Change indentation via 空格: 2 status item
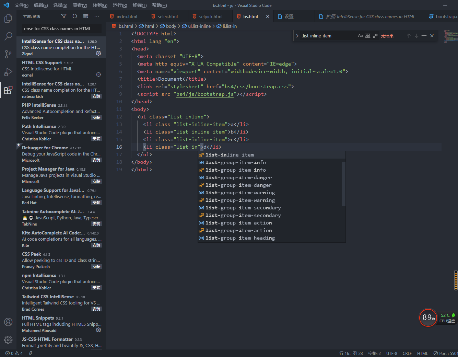The image size is (458, 357). (374, 353)
